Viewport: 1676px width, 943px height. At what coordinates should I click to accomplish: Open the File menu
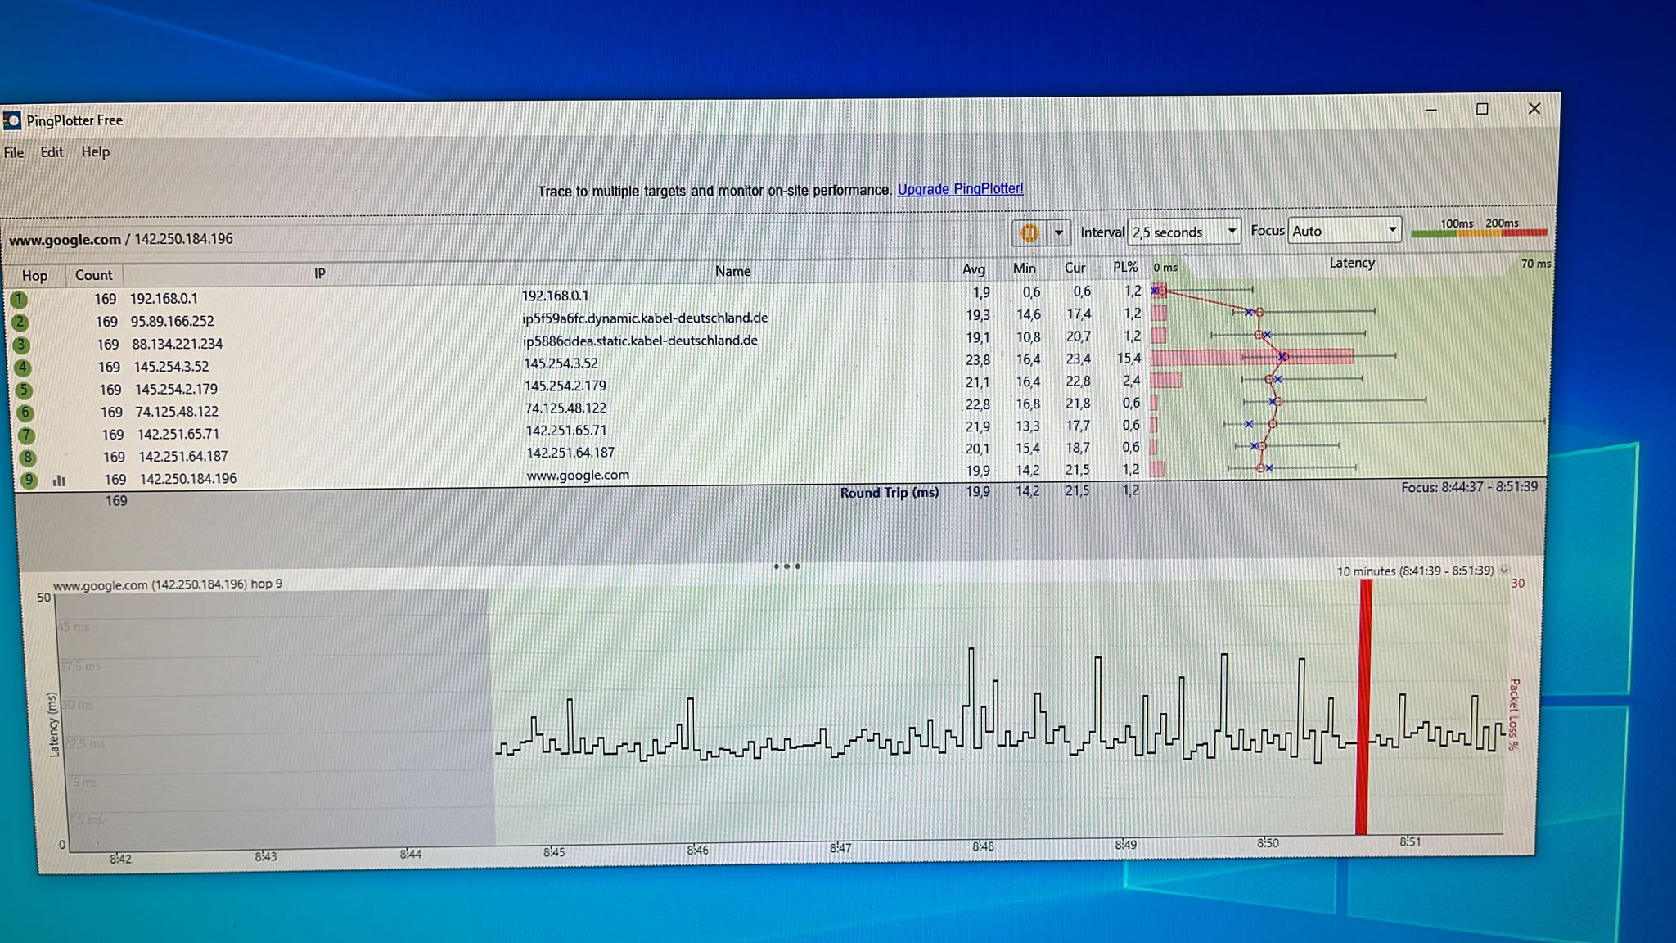coord(14,153)
